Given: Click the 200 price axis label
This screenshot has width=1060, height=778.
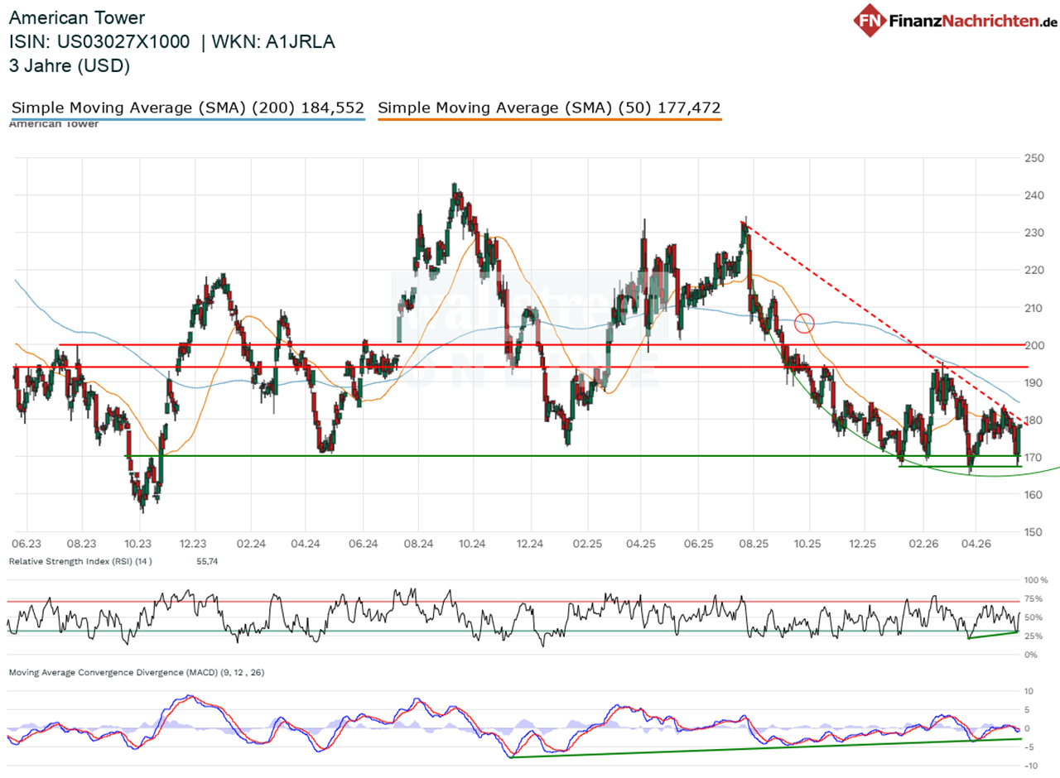Looking at the screenshot, I should coord(1033,345).
